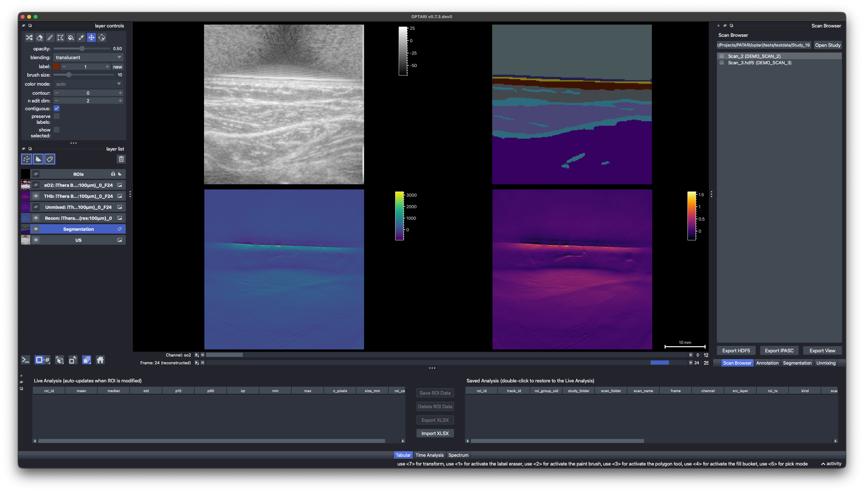Add a new labels layer
This screenshot has width=864, height=492.
point(50,159)
